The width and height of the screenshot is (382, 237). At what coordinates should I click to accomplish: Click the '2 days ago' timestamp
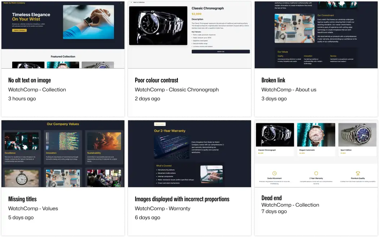(147, 99)
